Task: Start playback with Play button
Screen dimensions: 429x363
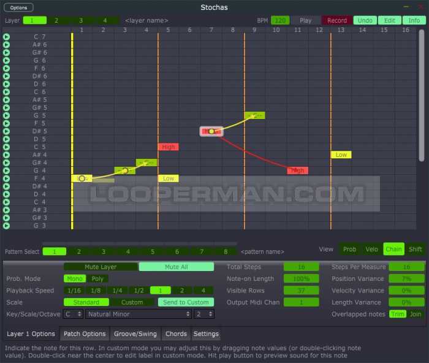Action: 305,20
